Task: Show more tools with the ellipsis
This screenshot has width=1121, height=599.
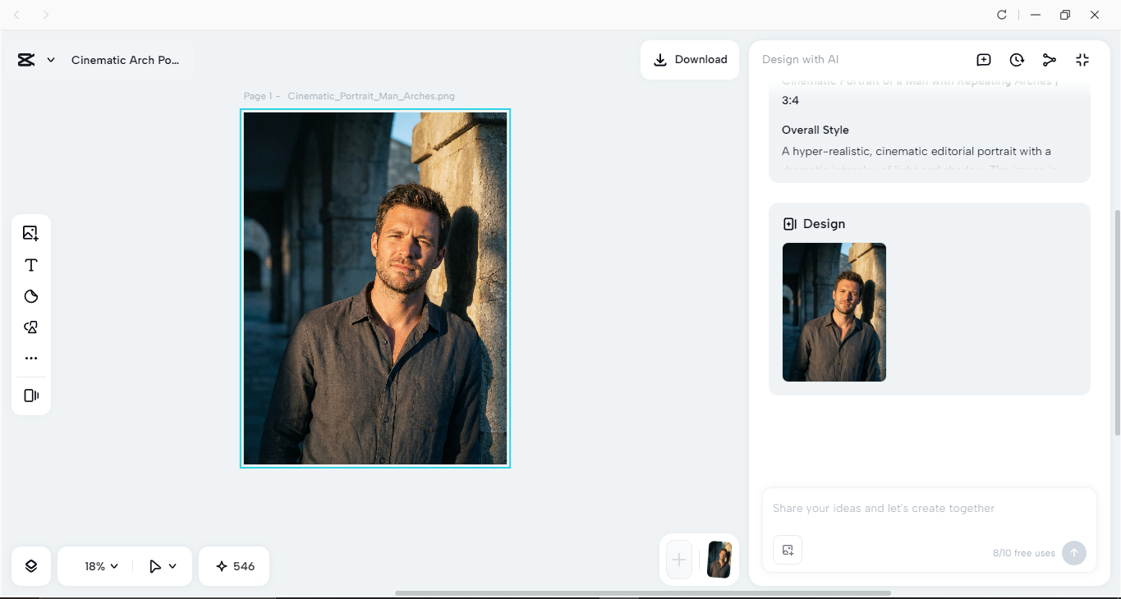Action: click(31, 359)
